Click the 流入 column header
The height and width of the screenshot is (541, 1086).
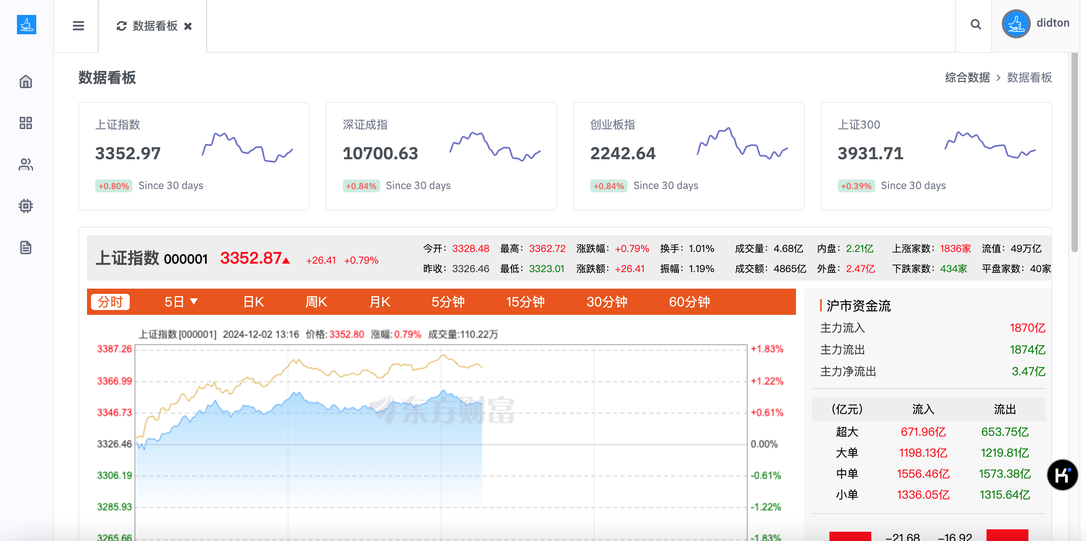click(x=923, y=409)
